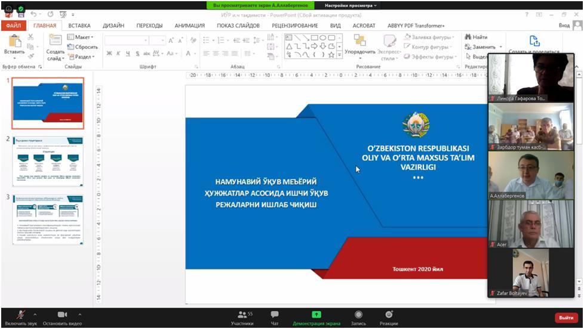
Task: Open the Чат chat panel
Action: click(x=275, y=314)
